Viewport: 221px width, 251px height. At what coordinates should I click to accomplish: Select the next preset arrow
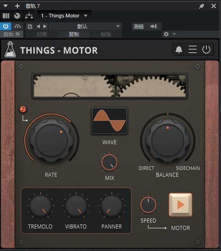(45, 26)
